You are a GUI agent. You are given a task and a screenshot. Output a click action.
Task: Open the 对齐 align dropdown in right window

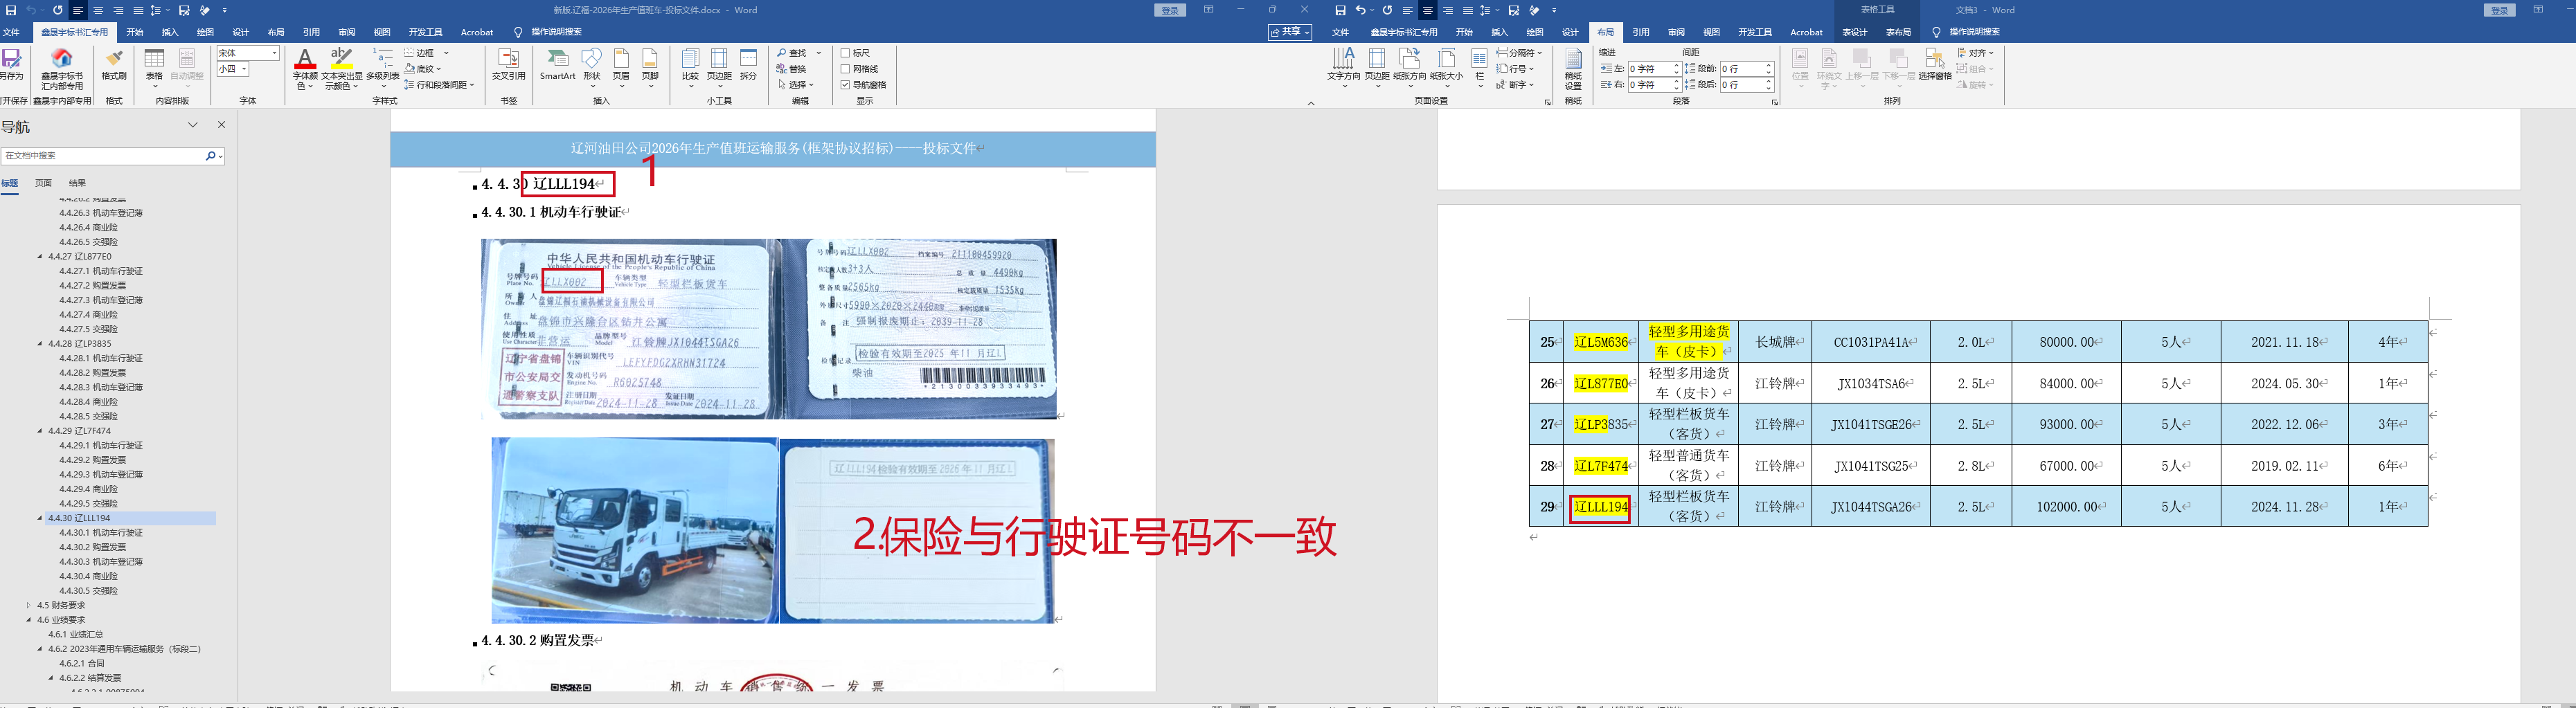[x=1975, y=53]
